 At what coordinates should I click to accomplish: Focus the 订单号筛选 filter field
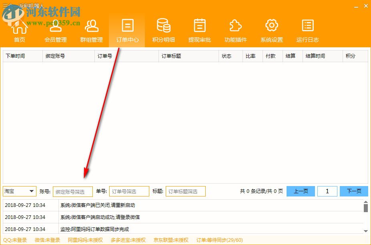pyautogui.click(x=129, y=191)
